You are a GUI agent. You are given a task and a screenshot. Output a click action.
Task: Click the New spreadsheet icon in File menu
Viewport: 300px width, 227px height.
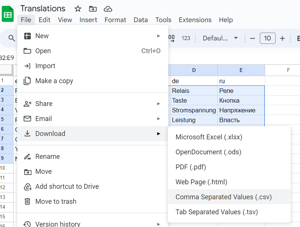pyautogui.click(x=27, y=36)
